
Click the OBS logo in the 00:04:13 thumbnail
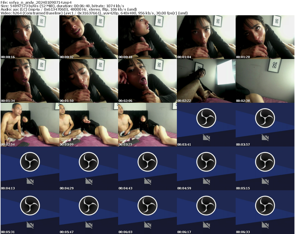30,162
